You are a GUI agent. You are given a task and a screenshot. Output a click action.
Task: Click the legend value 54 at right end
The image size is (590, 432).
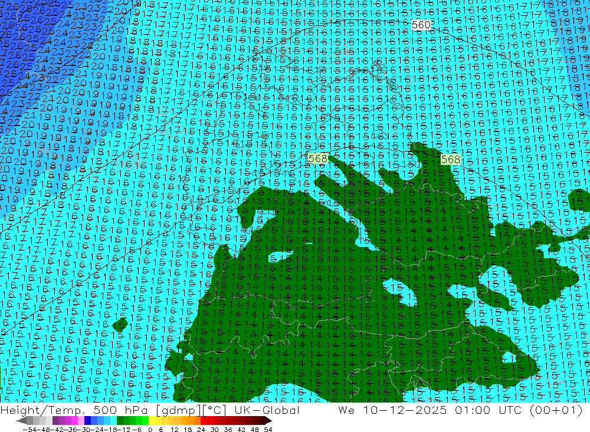[268, 430]
